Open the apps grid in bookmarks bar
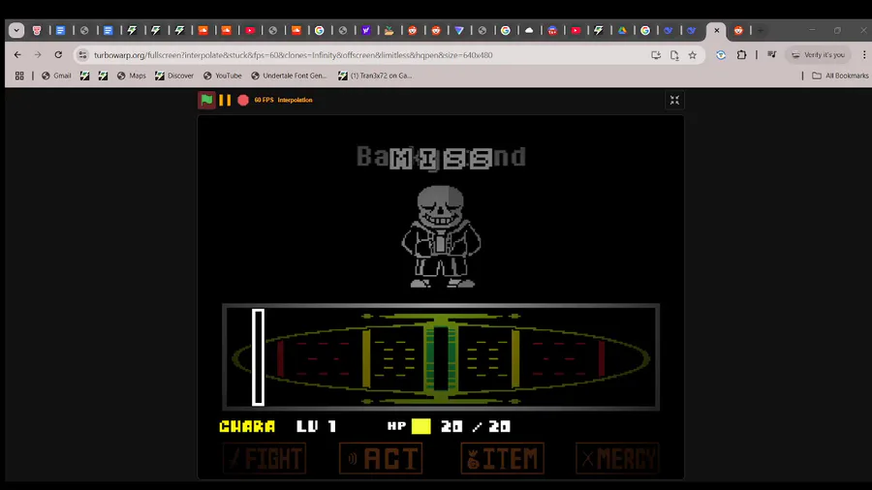 click(x=19, y=76)
